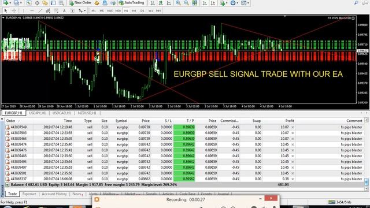Toggle auto scroll chart icon

pyautogui.click(x=205, y=3)
